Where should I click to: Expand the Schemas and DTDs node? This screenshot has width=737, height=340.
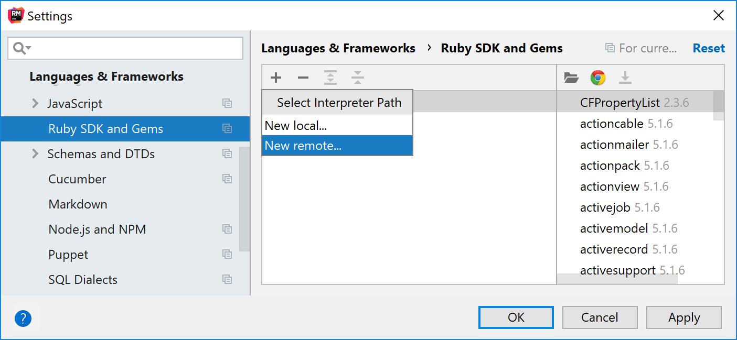click(x=35, y=153)
